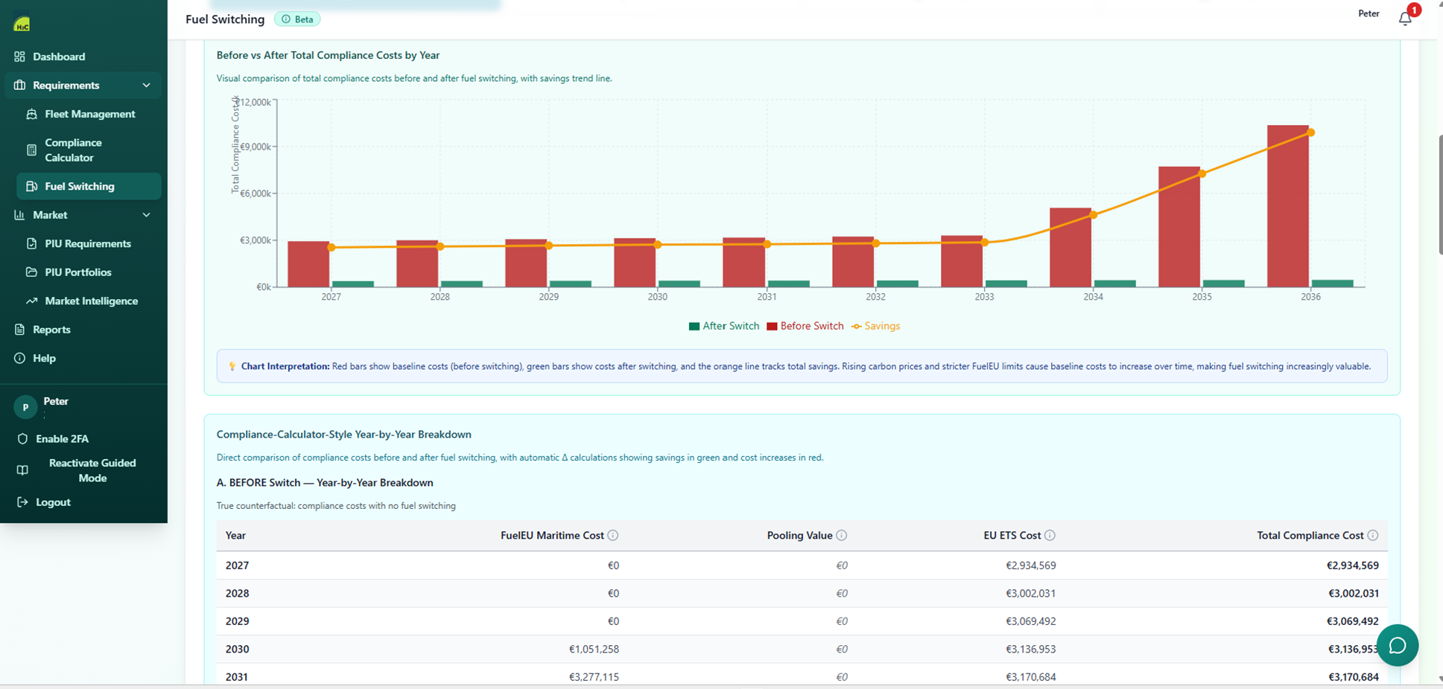Toggle the After Switch series in the legend
Image resolution: width=1443 pixels, height=689 pixels.
point(723,326)
